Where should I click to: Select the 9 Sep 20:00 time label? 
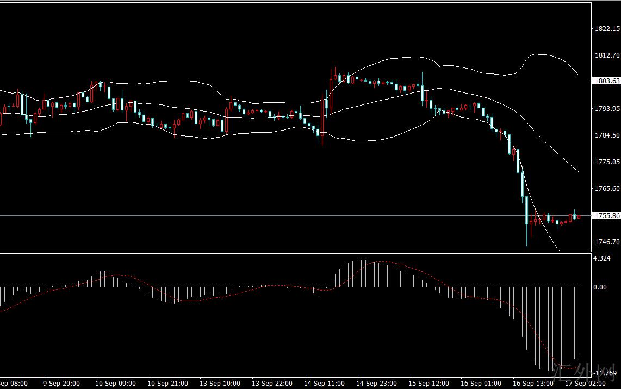pyautogui.click(x=61, y=384)
